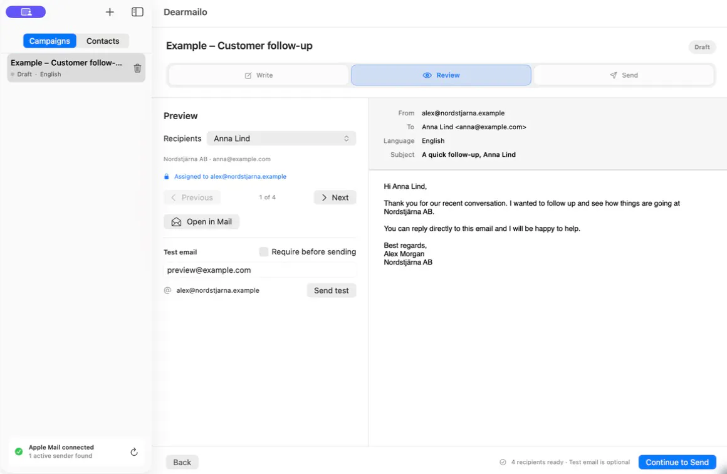This screenshot has width=727, height=474.
Task: Click the '1 of 4' recipient counter
Action: 267,197
